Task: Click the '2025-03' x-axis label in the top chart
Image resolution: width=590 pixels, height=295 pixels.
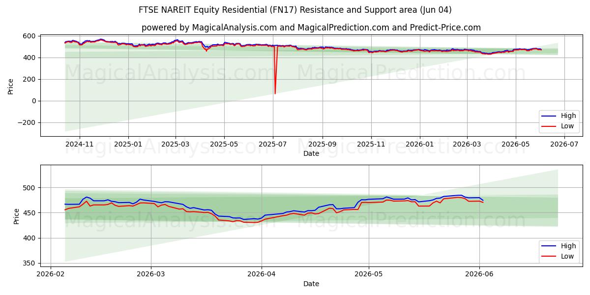Action: tap(176, 145)
